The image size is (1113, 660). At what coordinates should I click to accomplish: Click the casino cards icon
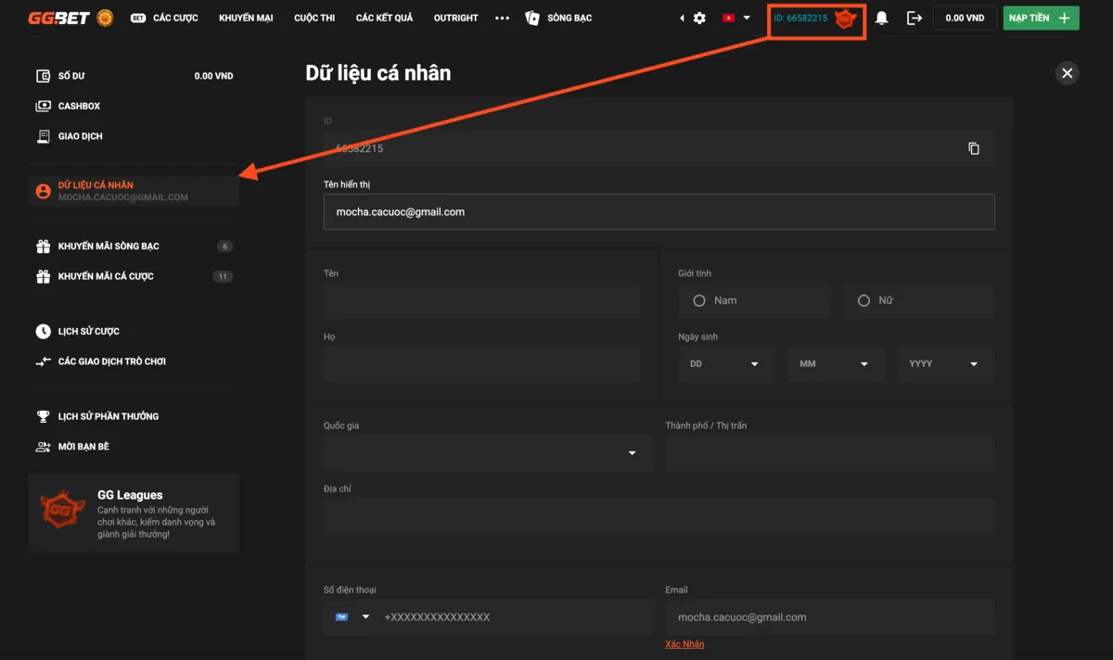[x=532, y=18]
